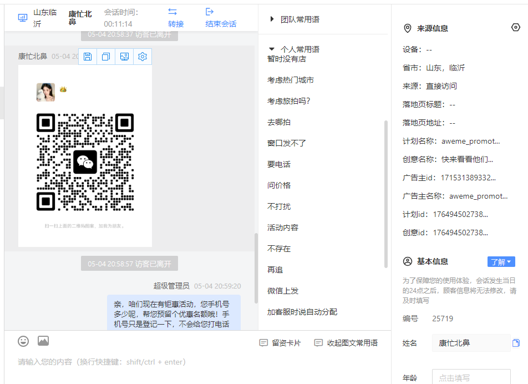Click the 广告主名称 aweme_promot value

[478, 196]
